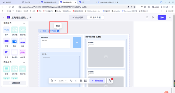The height and width of the screenshot is (93, 175).
Task: Open the version history clock icon
Action: 153,18
